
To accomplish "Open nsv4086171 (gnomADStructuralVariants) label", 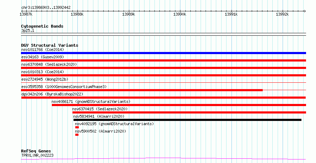I will pyautogui.click(x=91, y=101).
